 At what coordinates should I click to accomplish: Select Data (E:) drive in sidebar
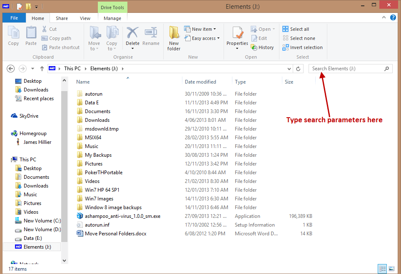point(28,238)
